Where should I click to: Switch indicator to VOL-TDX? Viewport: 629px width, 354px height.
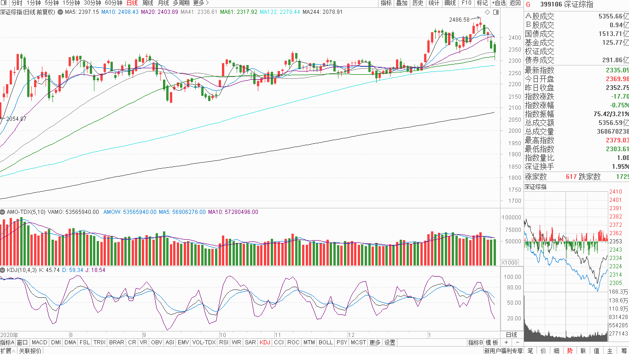tap(204, 342)
